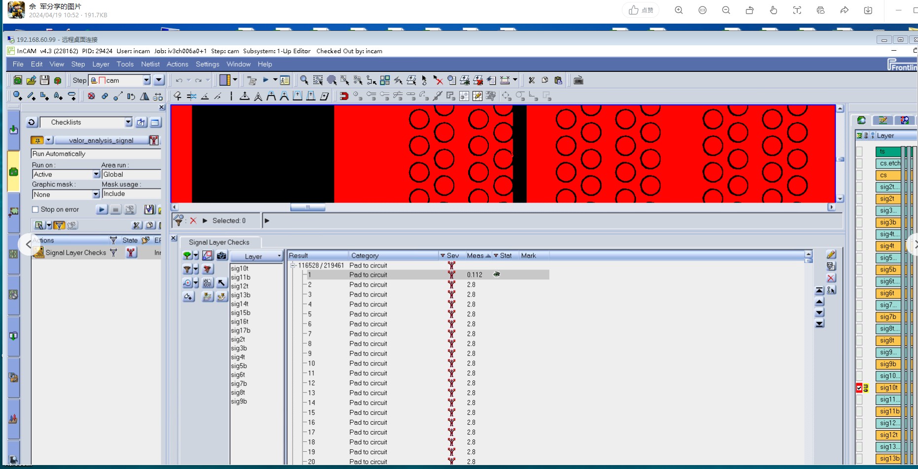Select the cs.etch layer color swatch
This screenshot has width=918, height=469.
click(888, 163)
